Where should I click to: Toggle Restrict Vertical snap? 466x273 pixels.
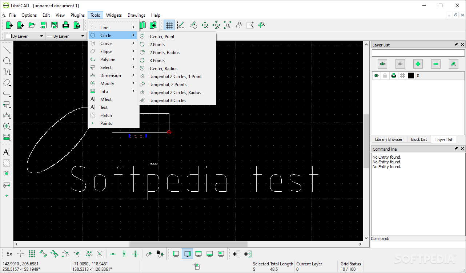coord(124,254)
